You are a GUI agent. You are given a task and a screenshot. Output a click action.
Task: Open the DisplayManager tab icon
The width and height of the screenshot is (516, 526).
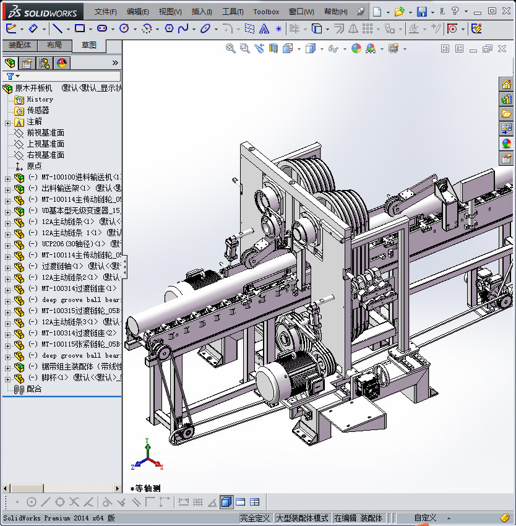tap(62, 63)
